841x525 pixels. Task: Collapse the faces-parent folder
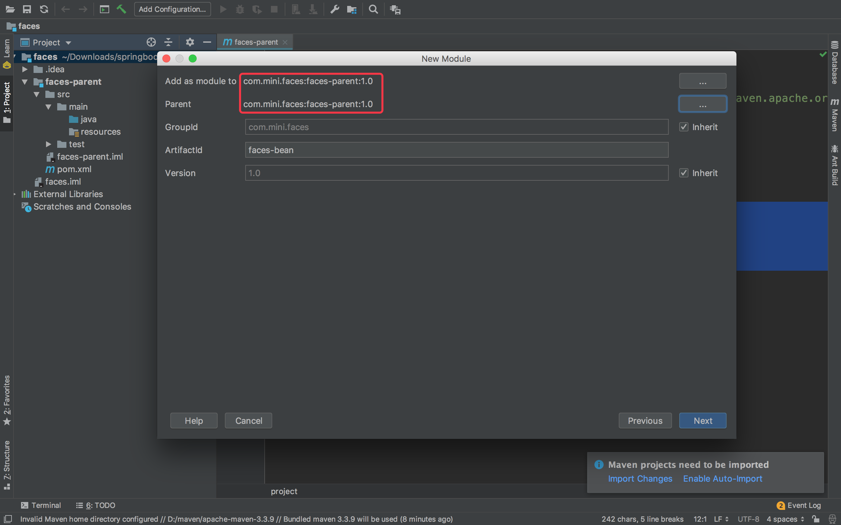click(x=24, y=81)
